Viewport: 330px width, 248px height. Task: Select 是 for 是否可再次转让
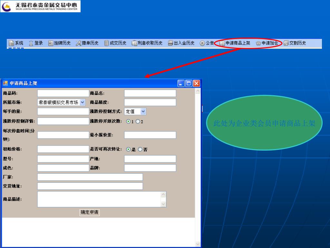[128, 149]
